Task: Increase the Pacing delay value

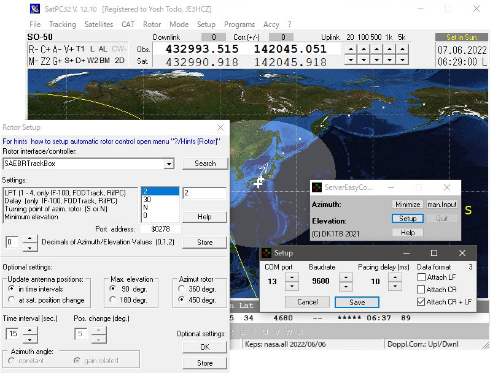Action: [395, 277]
